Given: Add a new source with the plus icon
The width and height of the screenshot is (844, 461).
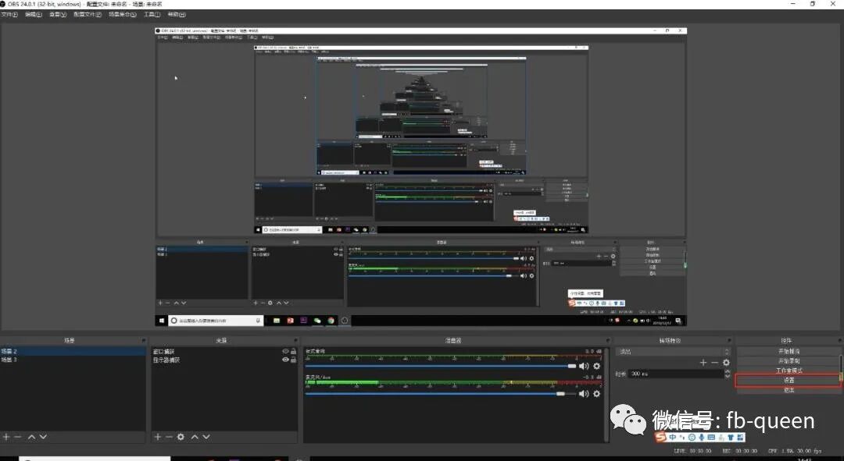Looking at the screenshot, I should 158,437.
